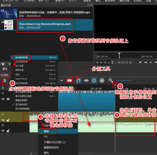Select the A2 track header label
The height and width of the screenshot is (155, 157).
tap(3, 125)
